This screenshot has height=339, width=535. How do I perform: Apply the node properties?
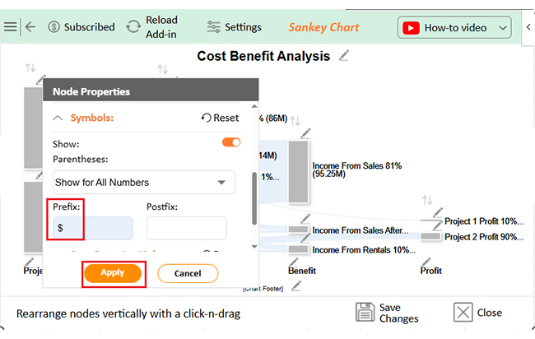[113, 273]
